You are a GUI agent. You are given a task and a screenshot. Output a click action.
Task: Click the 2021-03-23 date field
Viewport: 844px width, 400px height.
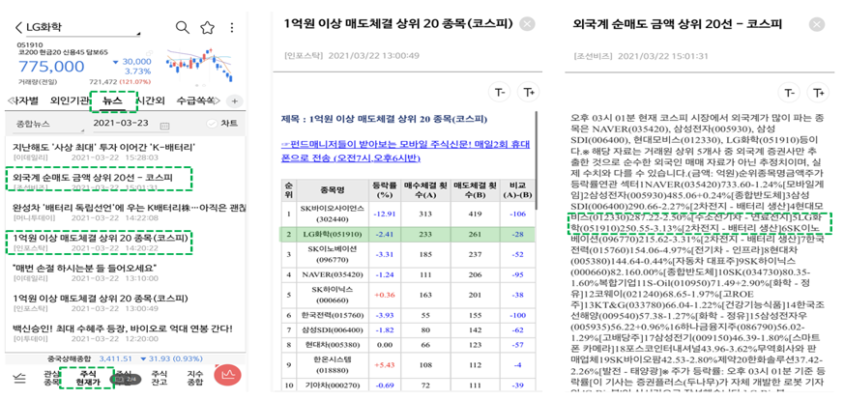131,124
